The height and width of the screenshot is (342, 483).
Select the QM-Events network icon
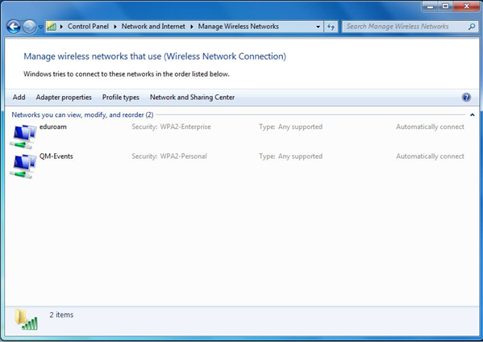[23, 166]
